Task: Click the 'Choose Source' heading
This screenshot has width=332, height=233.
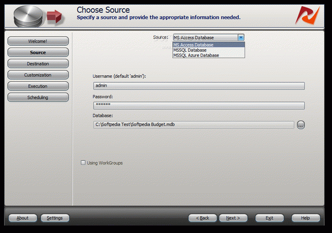Action: click(x=103, y=10)
